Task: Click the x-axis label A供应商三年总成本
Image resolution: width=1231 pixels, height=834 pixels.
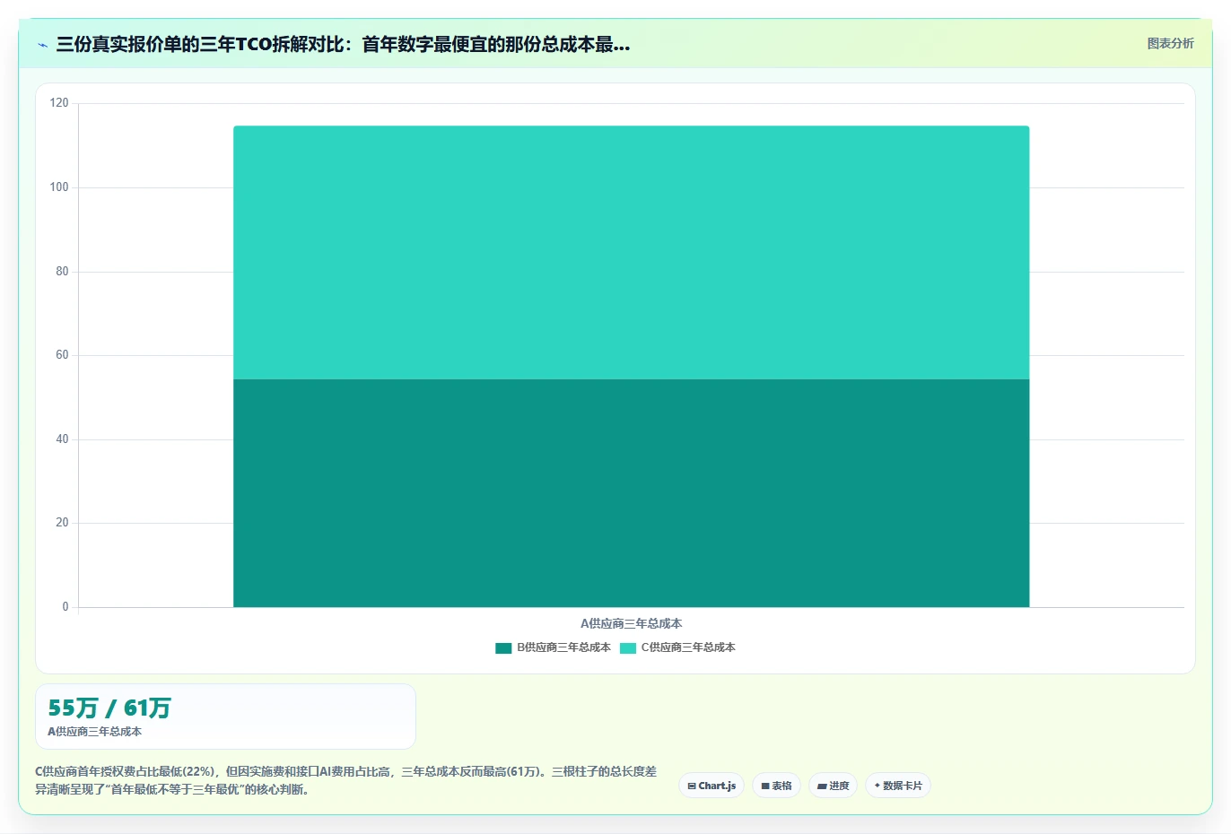Action: tap(631, 623)
